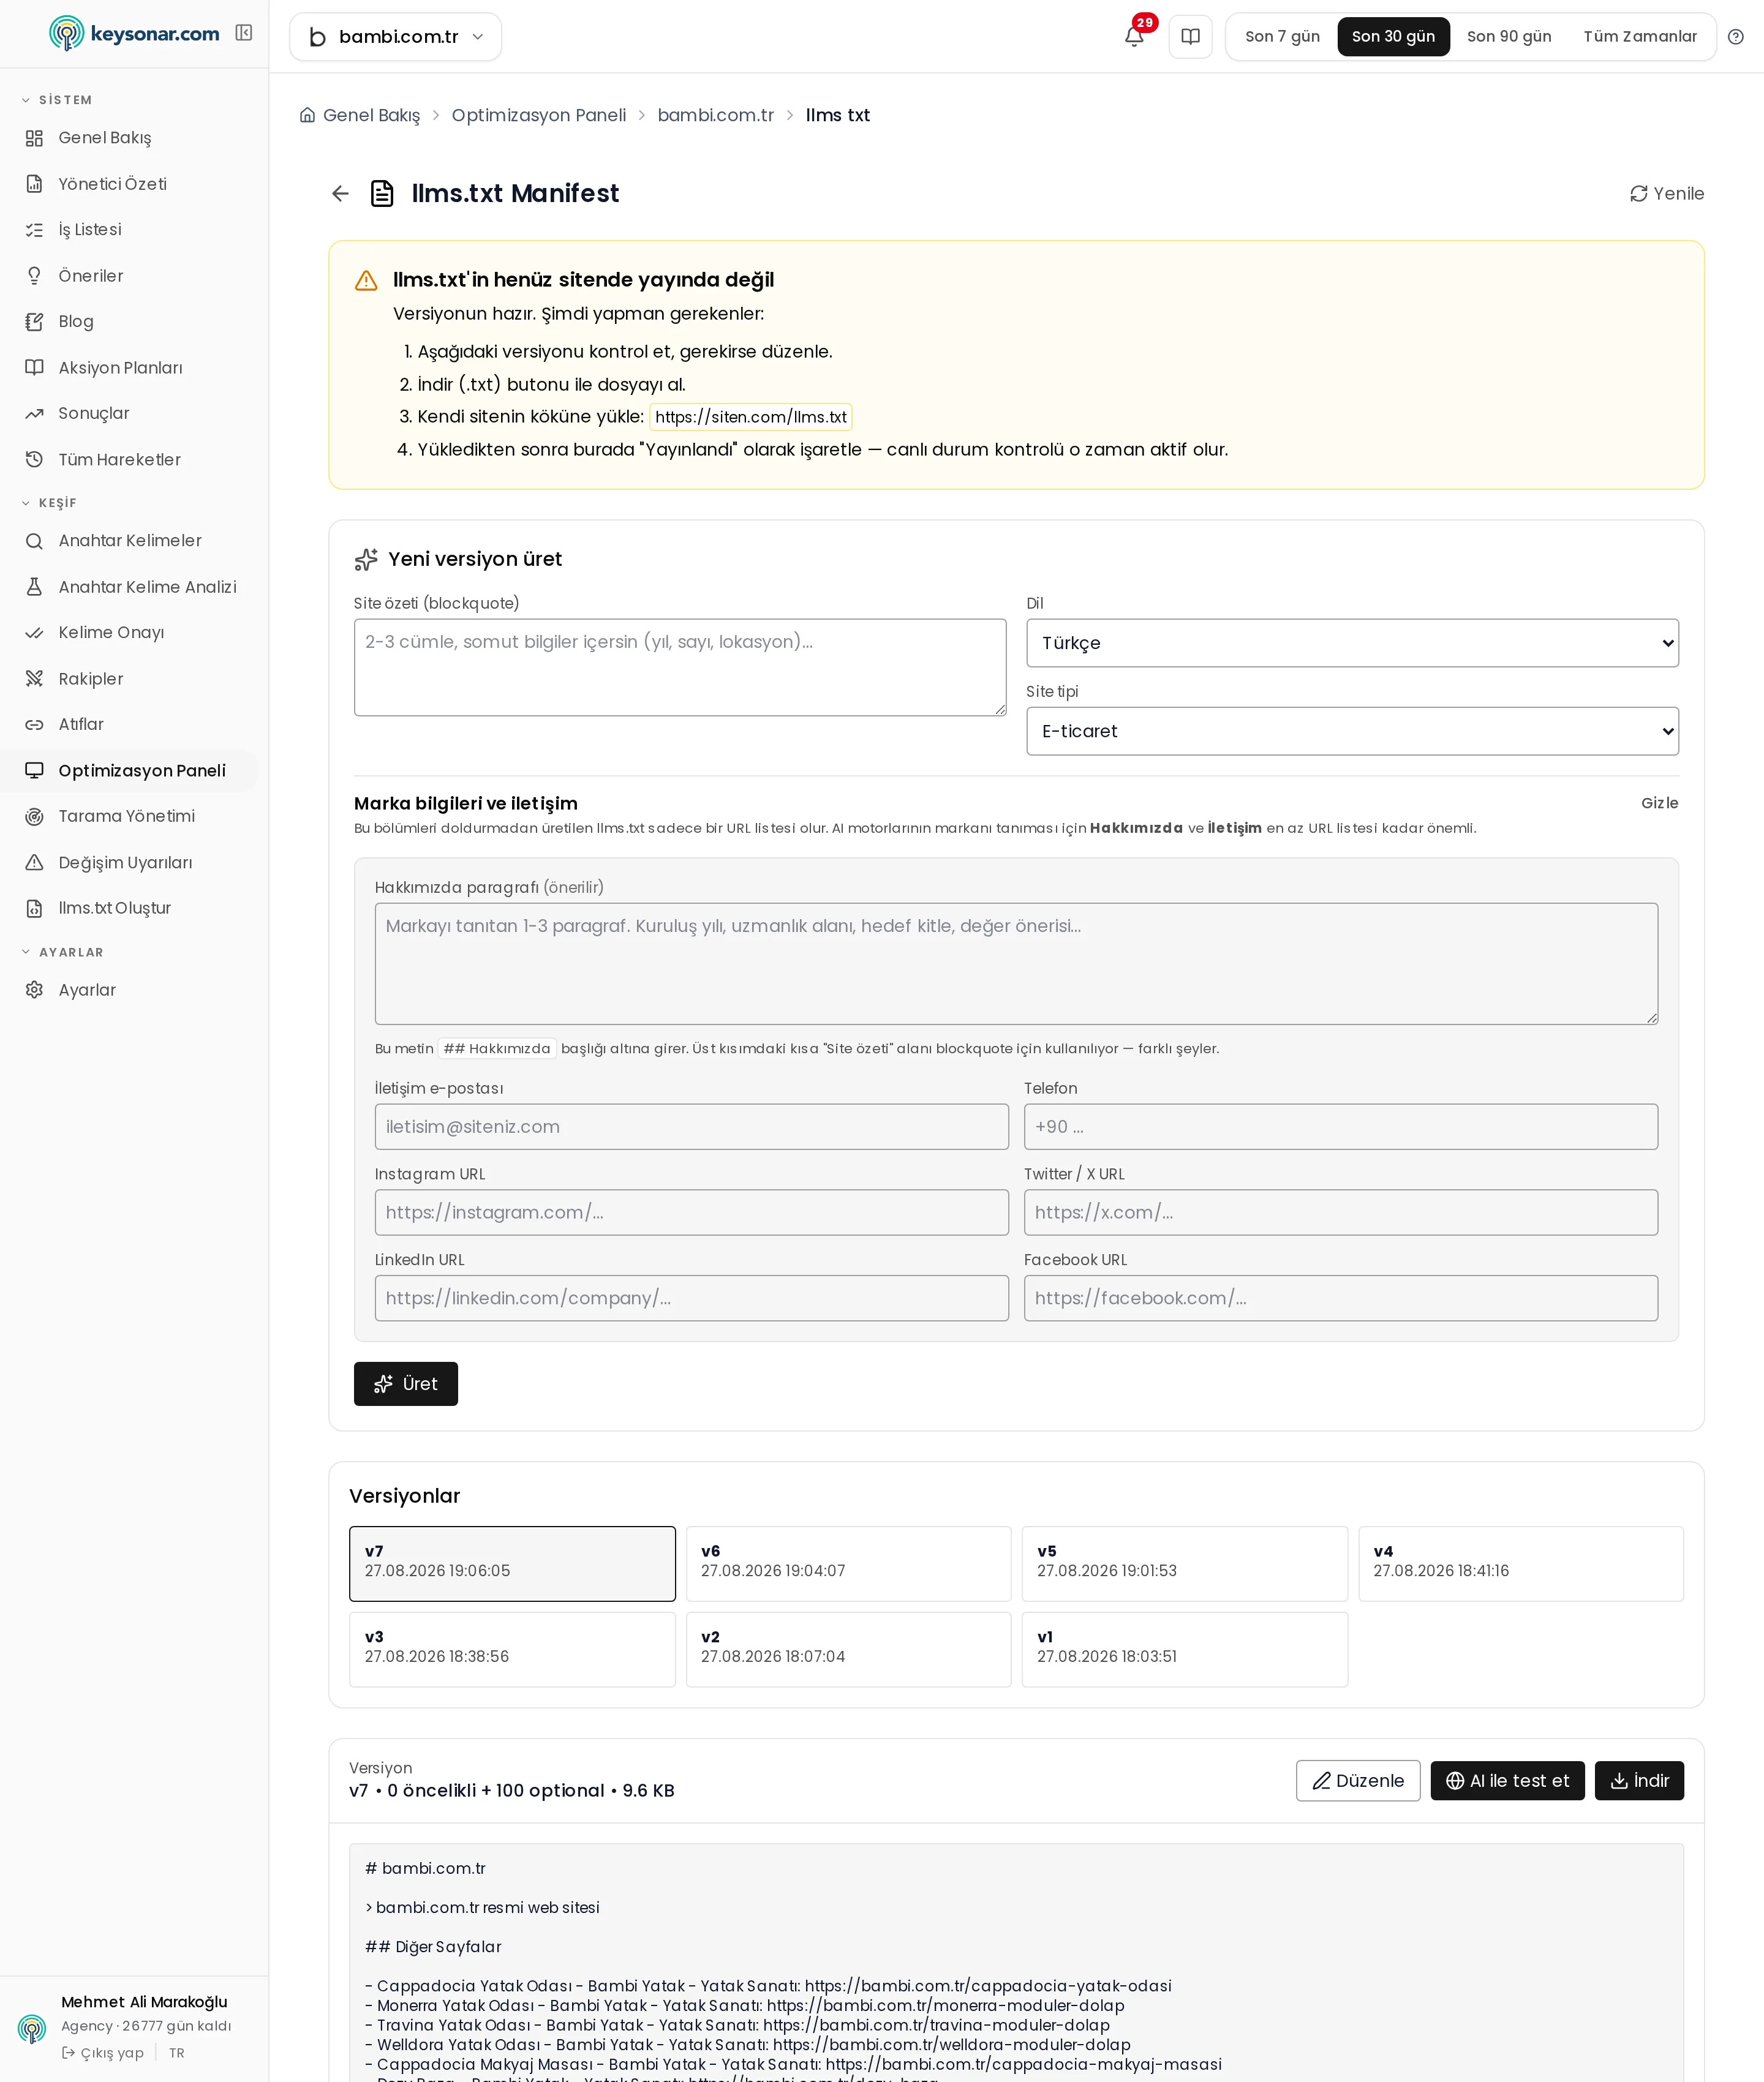Select the Son 30 gün range
Screen dimensions: 1764x2082
1393,37
